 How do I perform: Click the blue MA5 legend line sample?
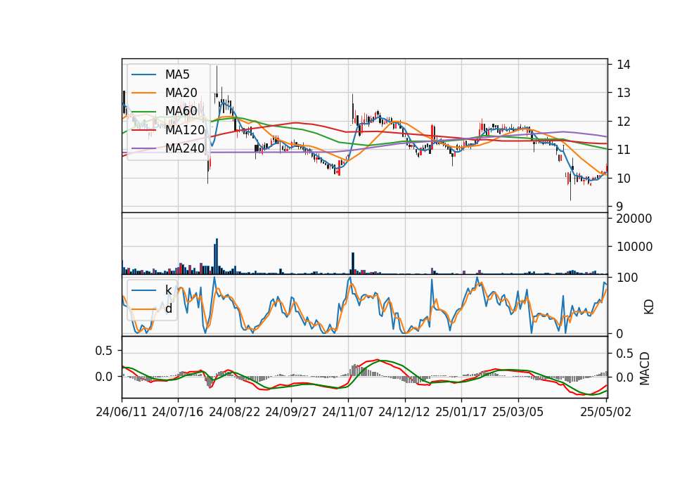tap(143, 75)
